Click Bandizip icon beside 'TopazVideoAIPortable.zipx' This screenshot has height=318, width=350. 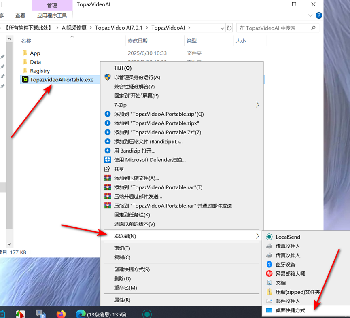click(x=108, y=123)
